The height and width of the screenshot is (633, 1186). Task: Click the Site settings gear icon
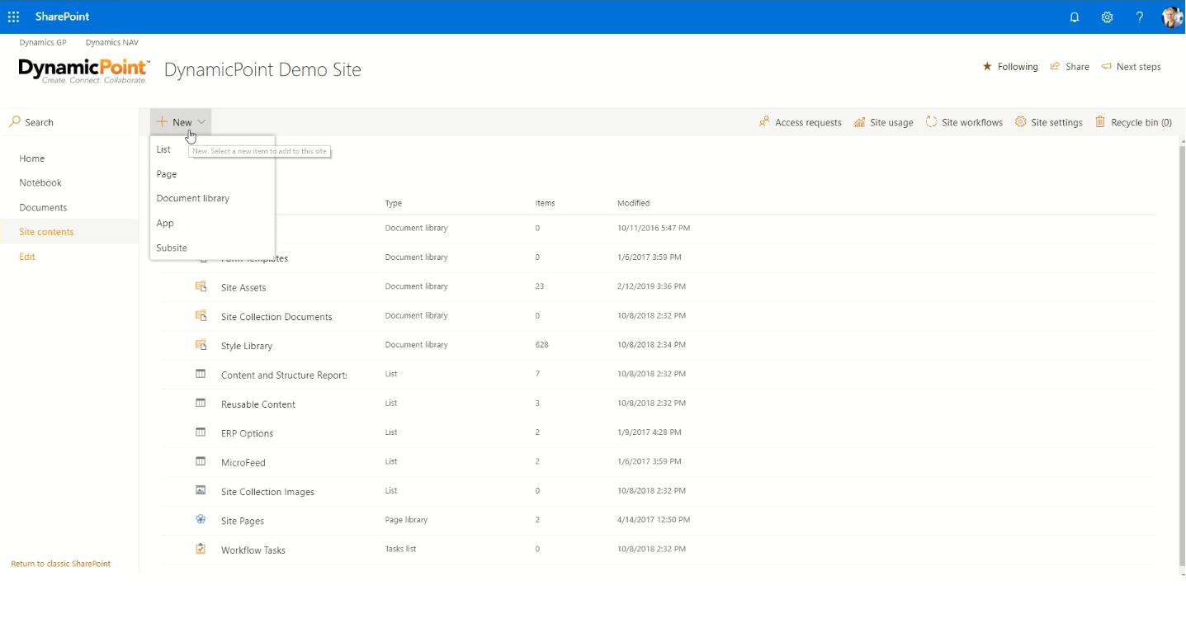(x=1021, y=122)
